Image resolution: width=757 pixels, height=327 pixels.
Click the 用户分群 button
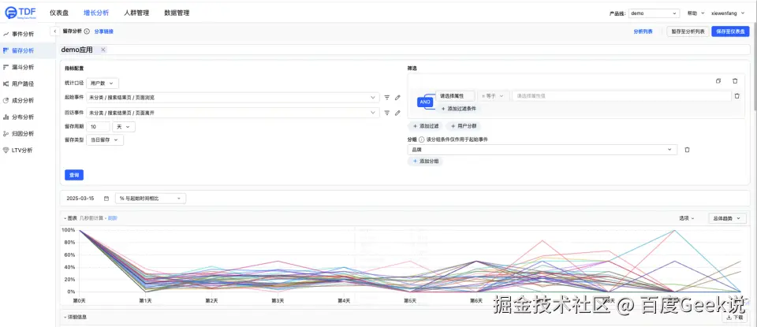(463, 126)
